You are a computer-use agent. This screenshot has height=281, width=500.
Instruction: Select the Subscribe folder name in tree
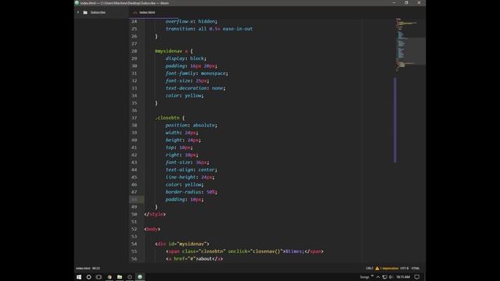point(98,12)
